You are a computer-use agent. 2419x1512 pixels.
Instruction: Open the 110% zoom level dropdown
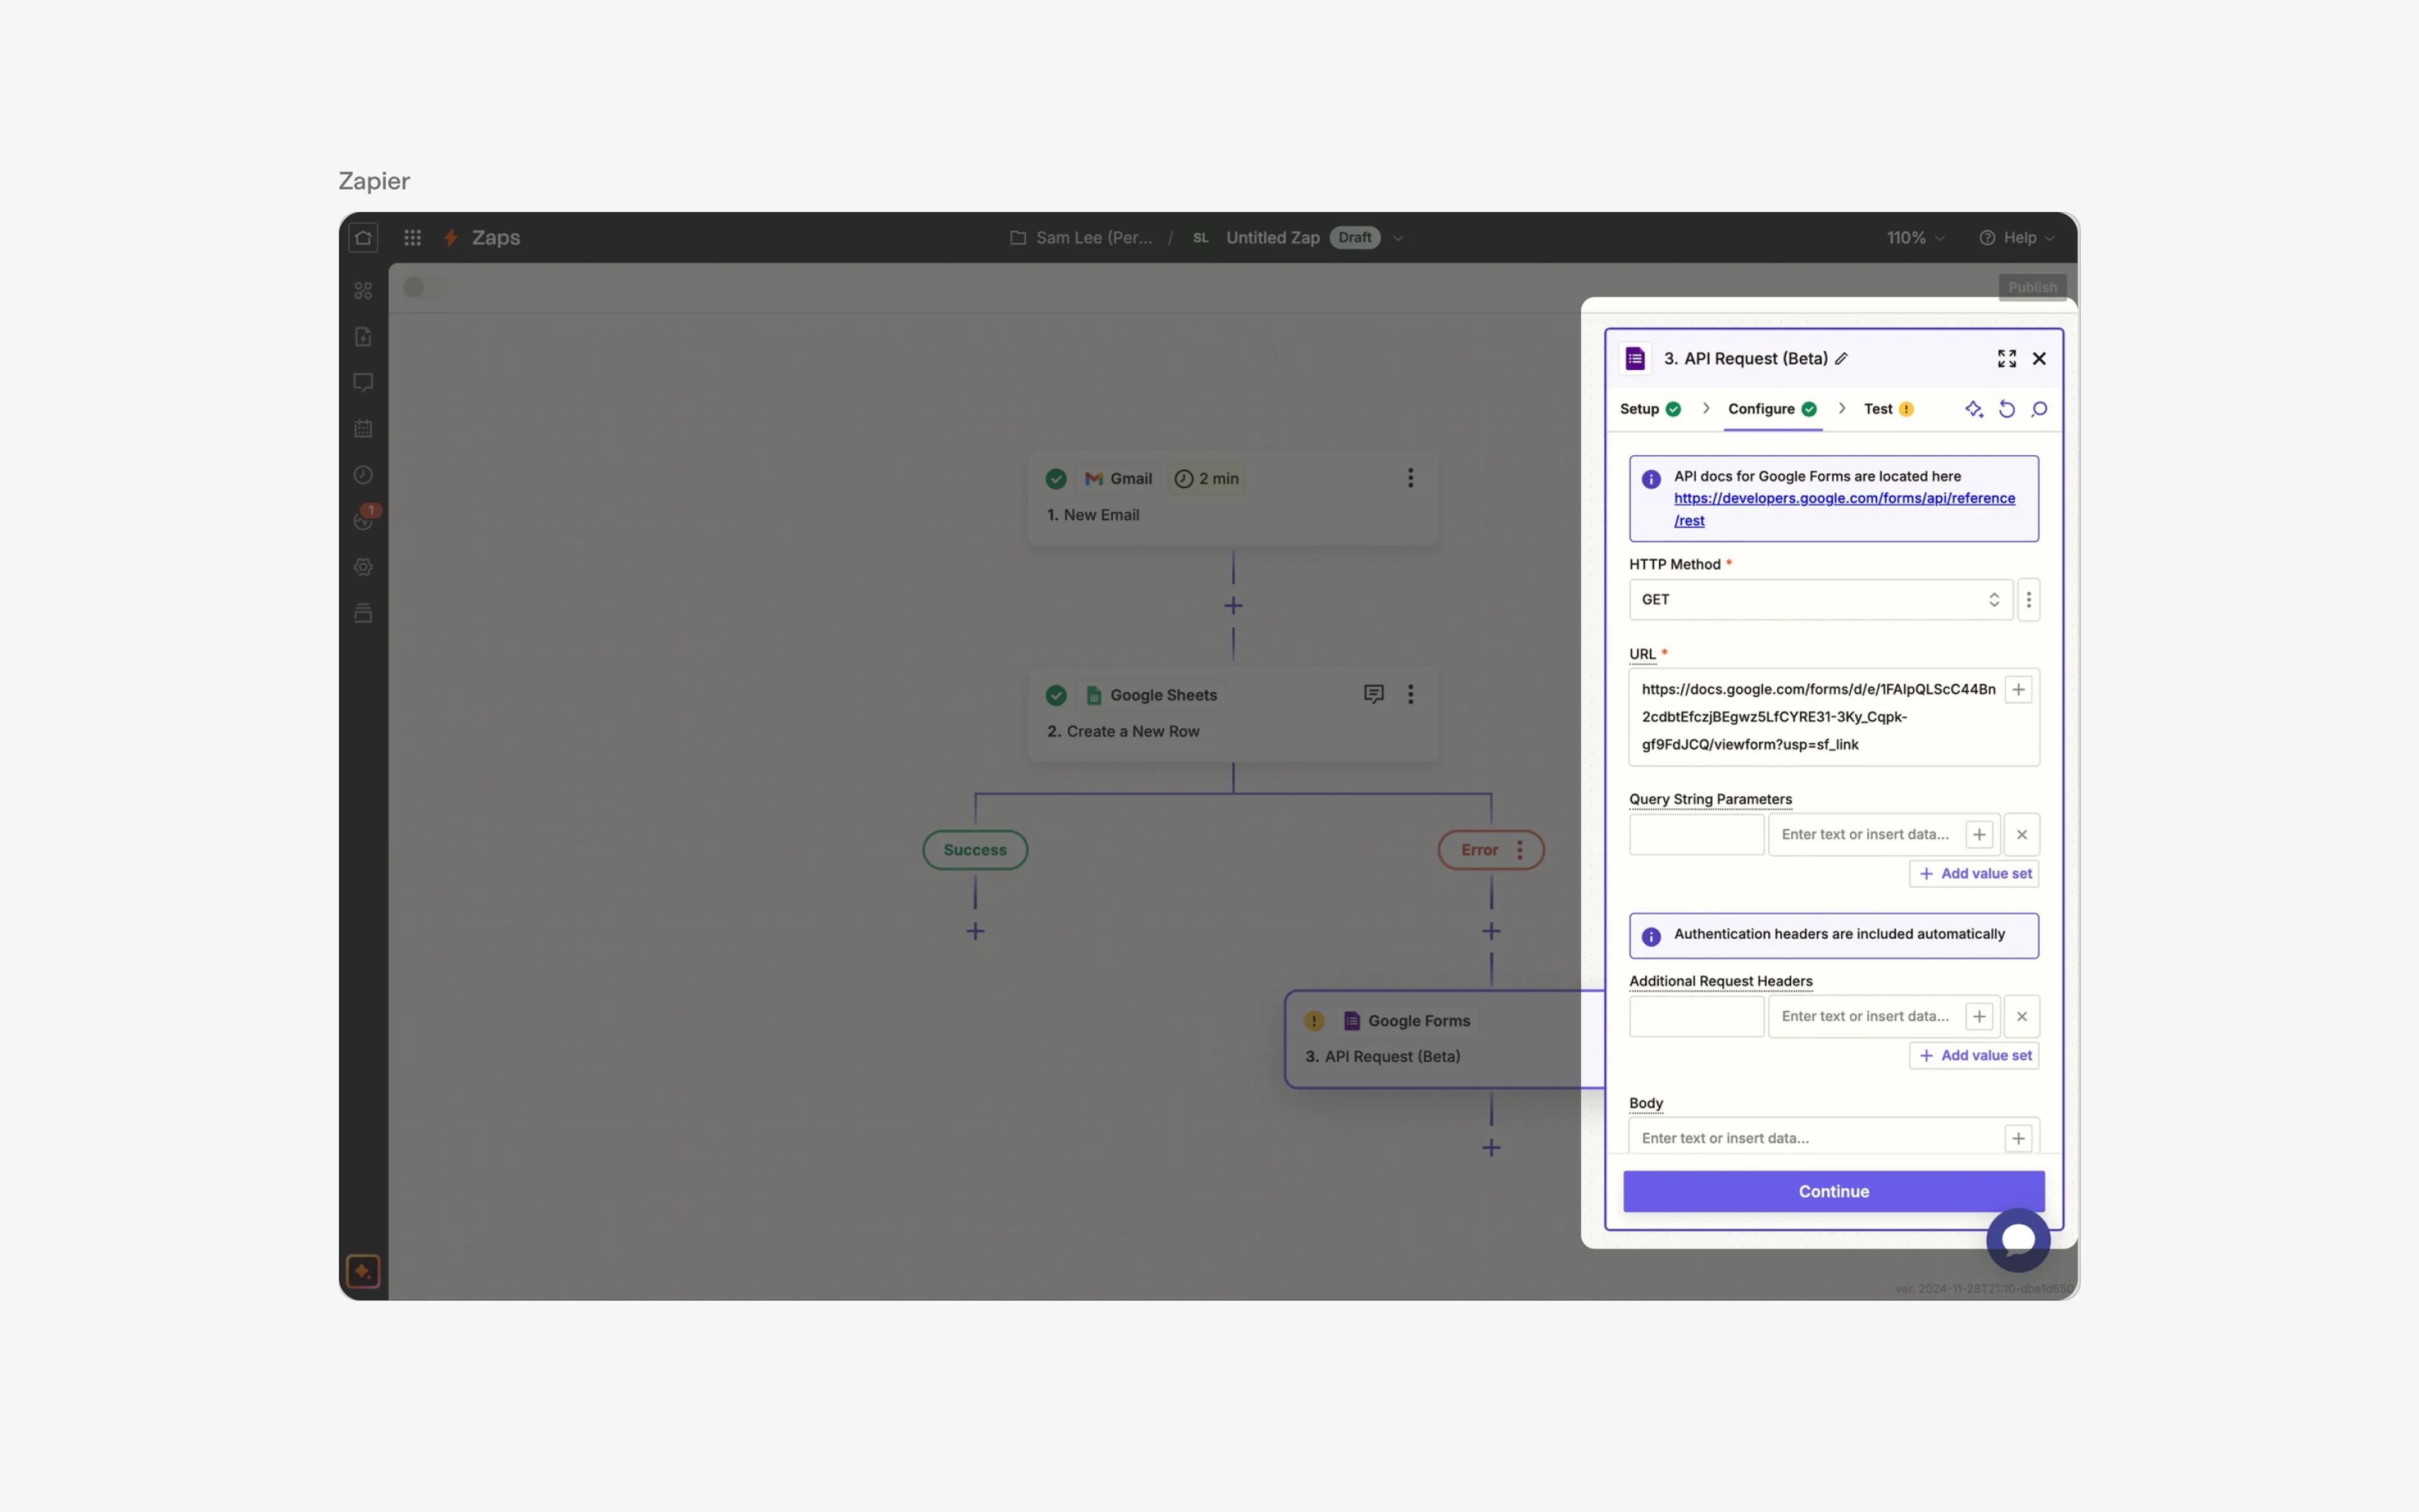pyautogui.click(x=1913, y=237)
